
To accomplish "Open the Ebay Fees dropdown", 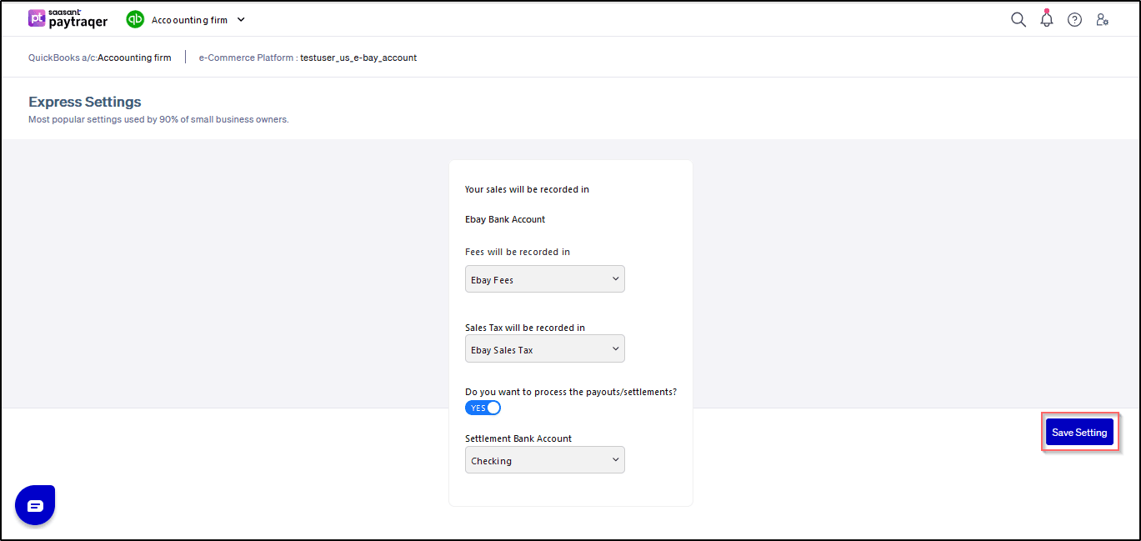I will [544, 279].
